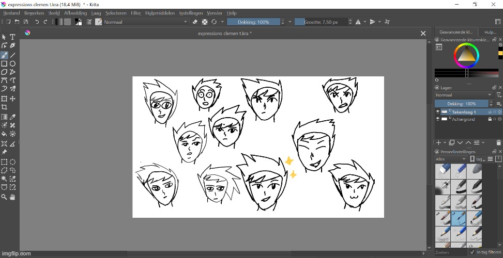This screenshot has width=503, height=258.
Task: Open the Filter menu
Action: [135, 13]
